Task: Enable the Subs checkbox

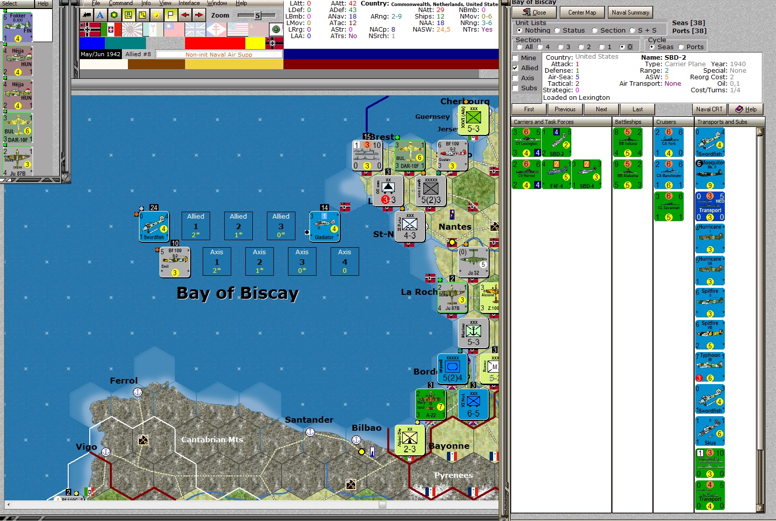Action: tap(515, 88)
